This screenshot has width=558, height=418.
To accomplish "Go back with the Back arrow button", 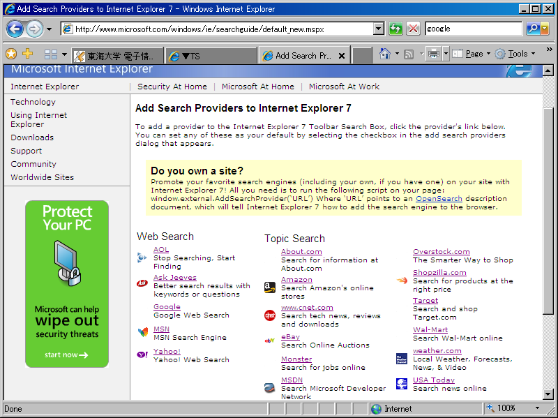I will tap(15, 29).
